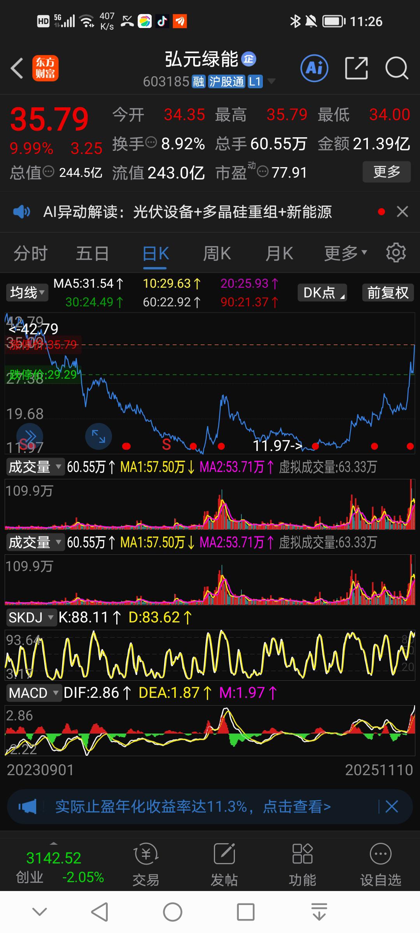
Task: Open the 功能 functions icon
Action: click(303, 865)
